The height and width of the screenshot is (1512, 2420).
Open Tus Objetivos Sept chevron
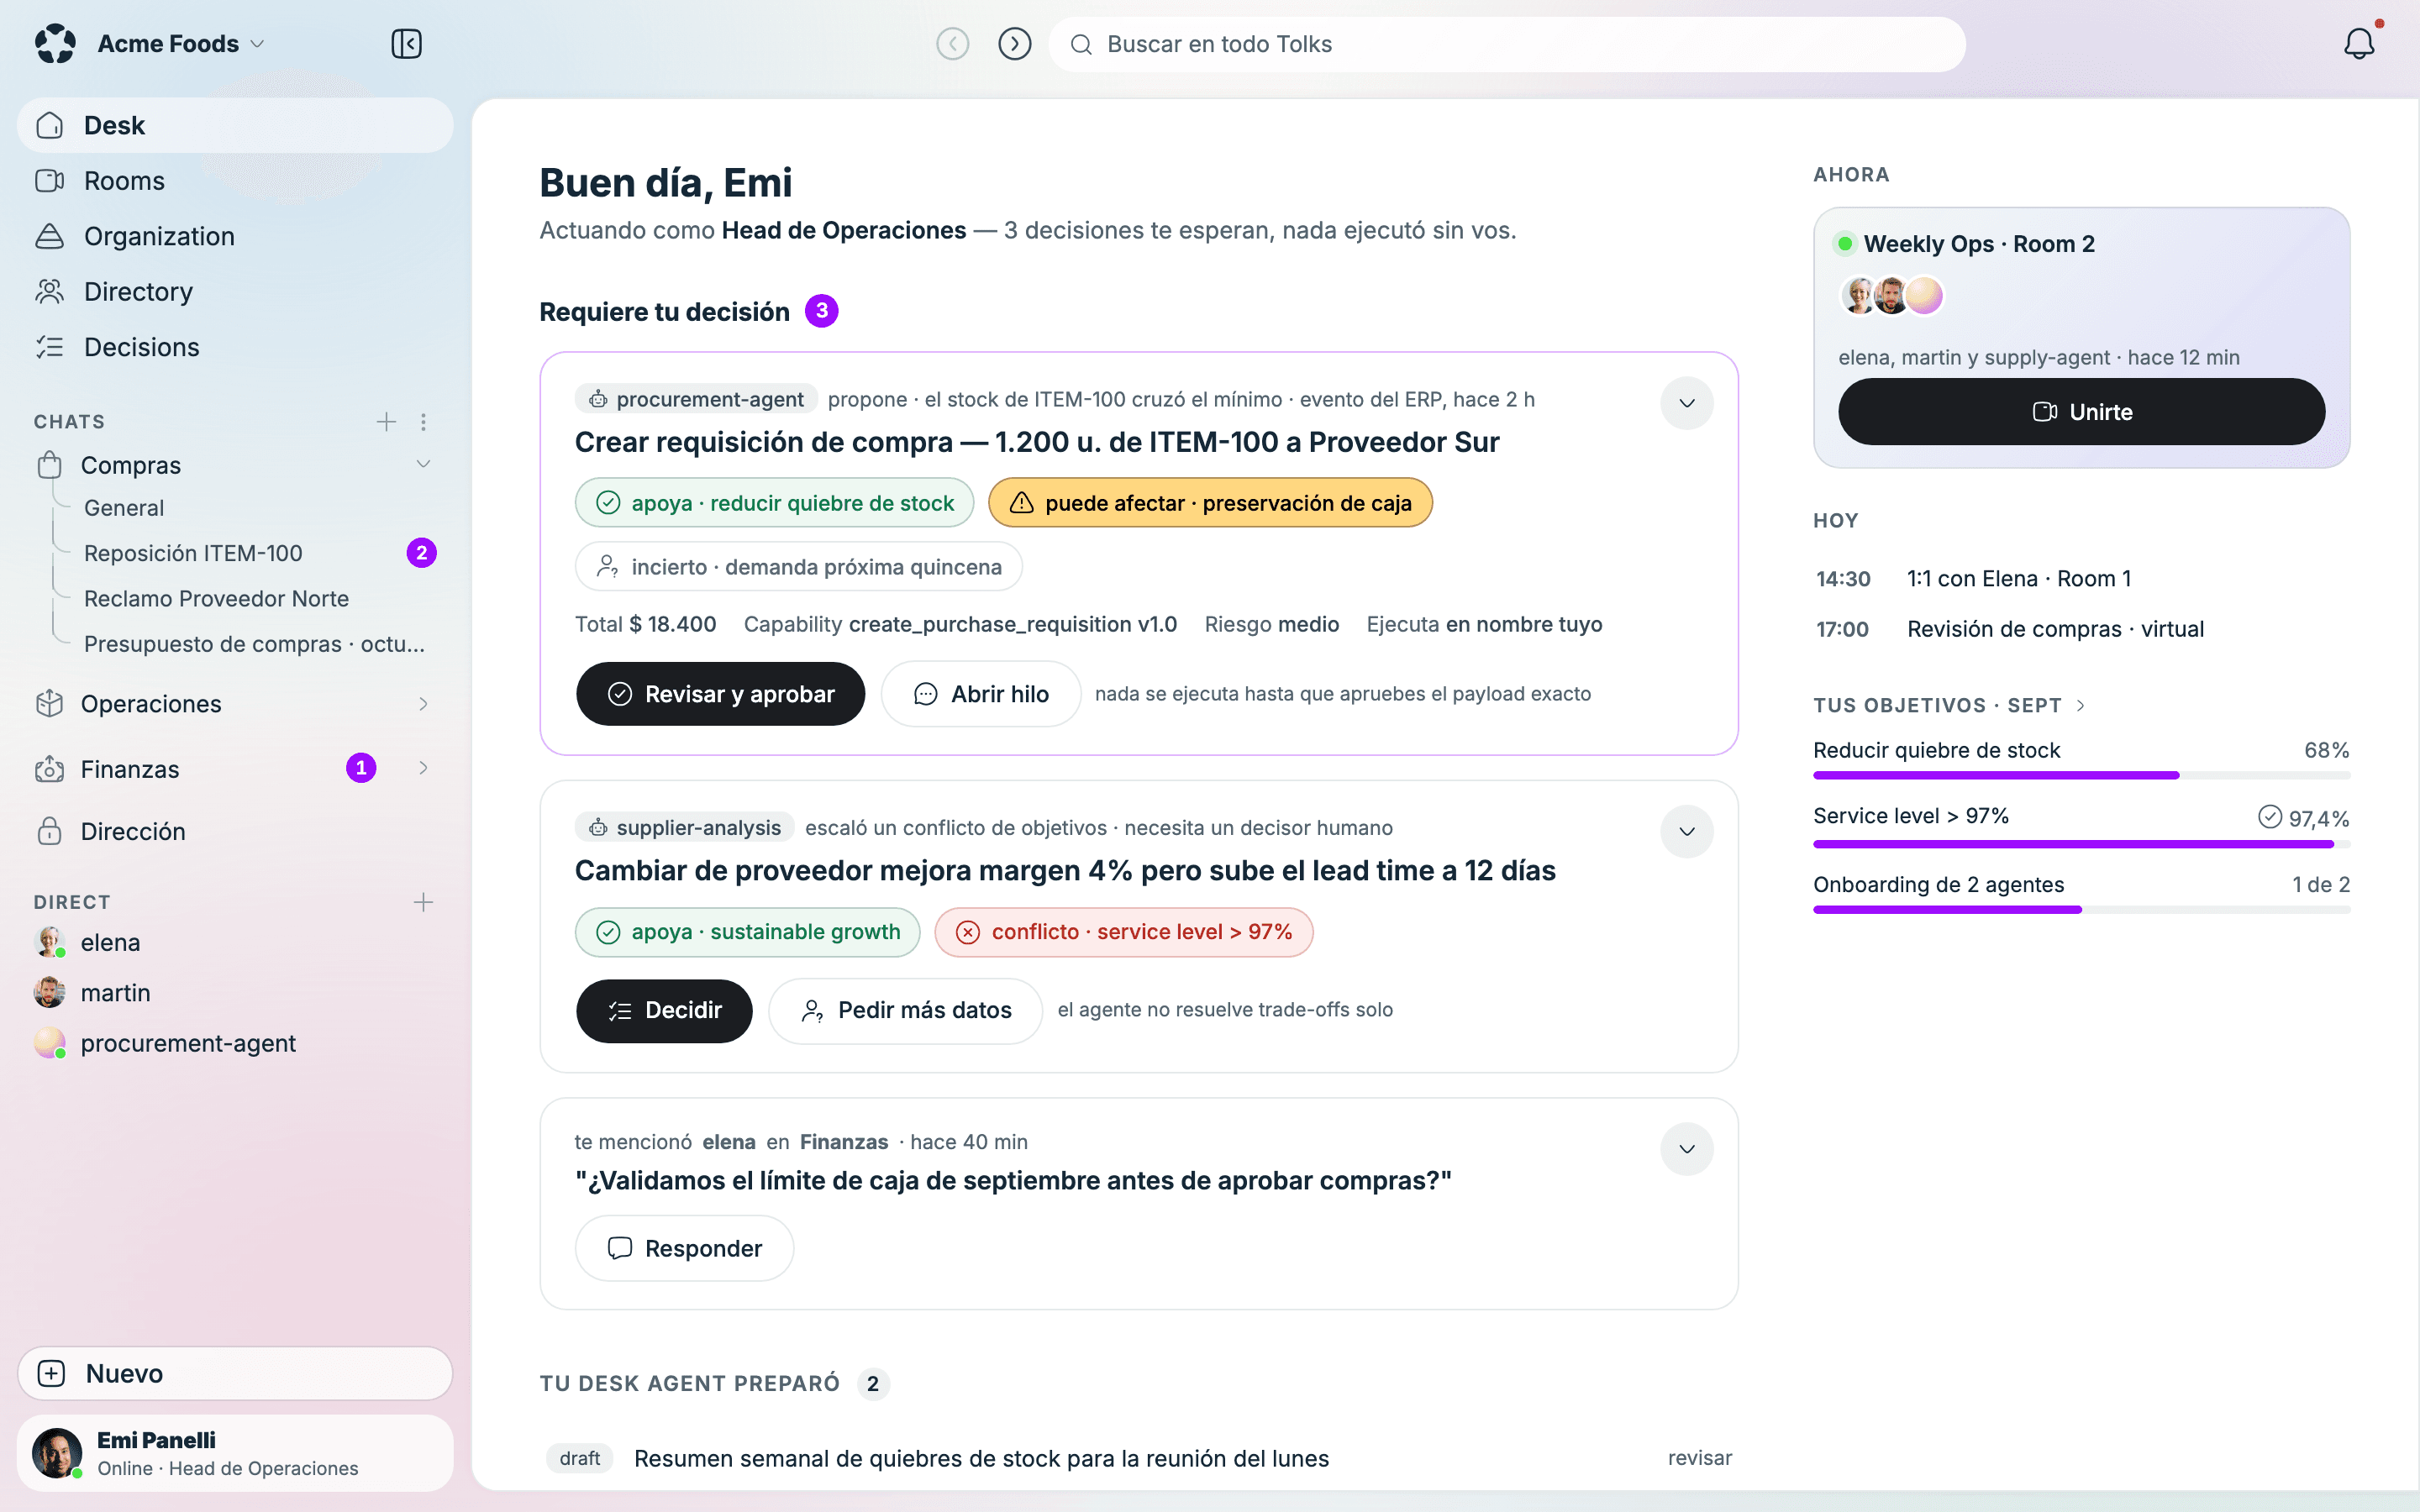2081,705
